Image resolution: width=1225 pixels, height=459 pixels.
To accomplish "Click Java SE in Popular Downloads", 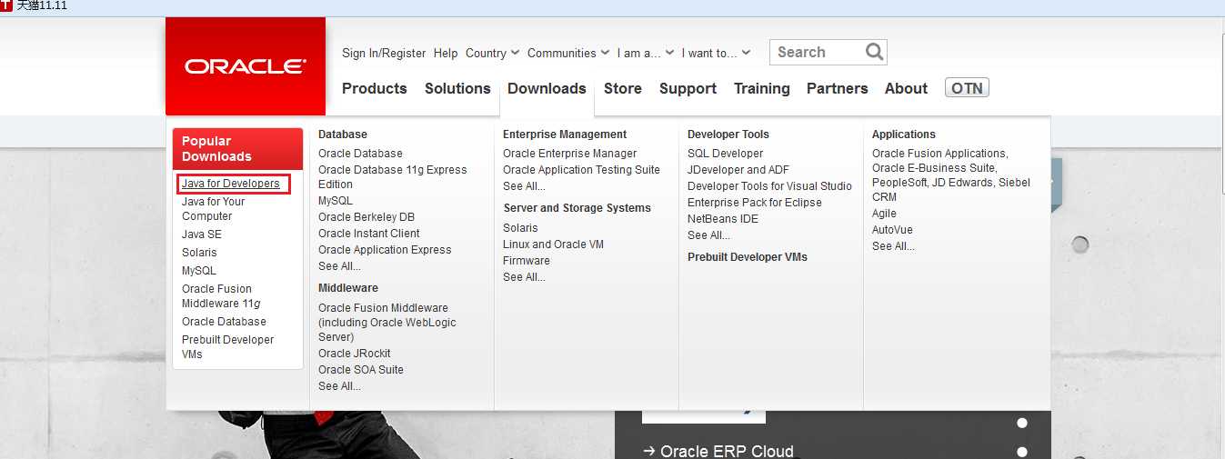I will click(202, 234).
